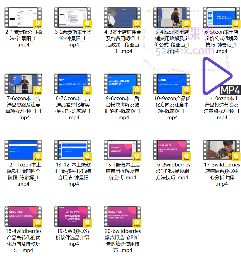Click the 5-4ozon本土店铺费用拆解 video thumbnail

point(172,17)
